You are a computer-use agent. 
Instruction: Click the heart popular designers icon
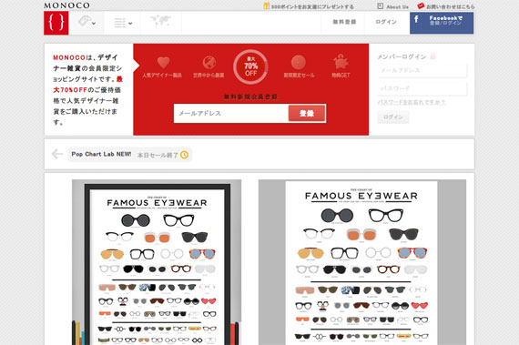163,62
